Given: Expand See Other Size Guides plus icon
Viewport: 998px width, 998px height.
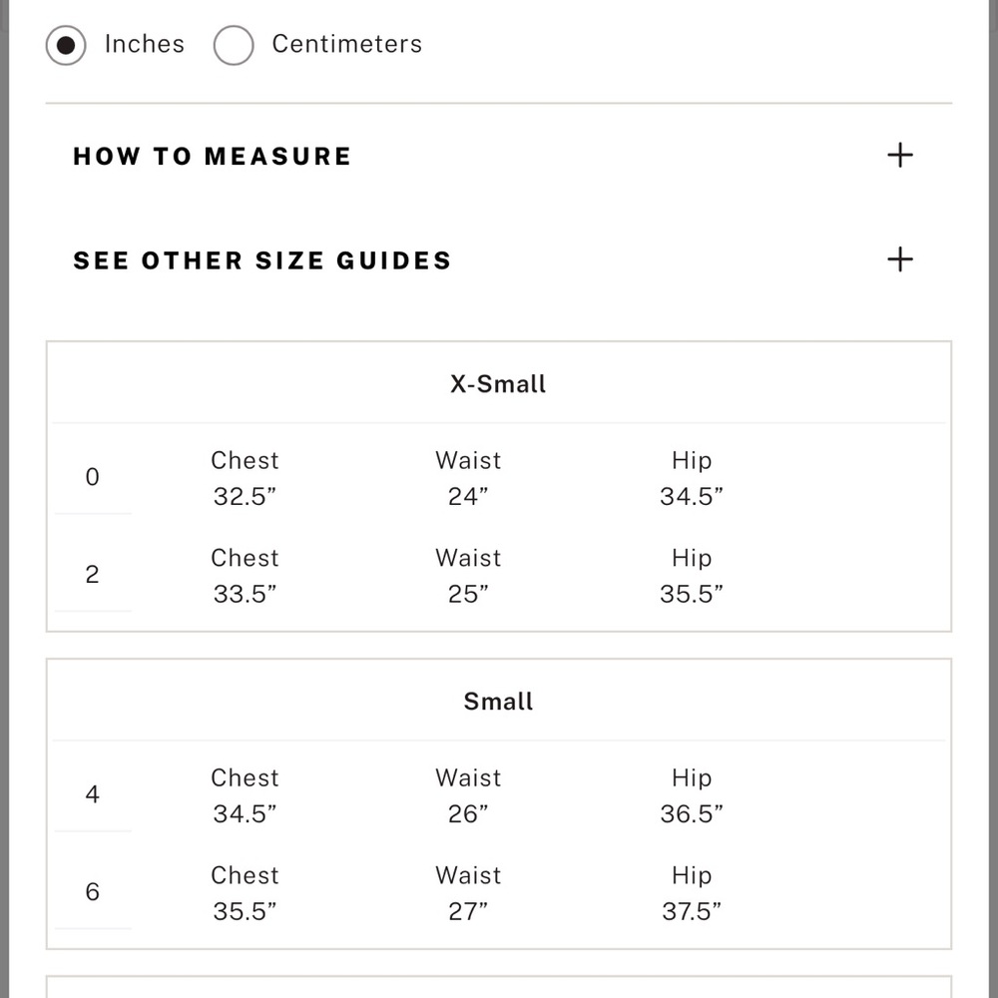Looking at the screenshot, I should point(900,259).
